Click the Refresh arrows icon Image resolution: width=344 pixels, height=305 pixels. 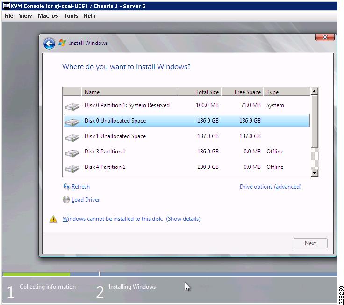click(x=66, y=187)
